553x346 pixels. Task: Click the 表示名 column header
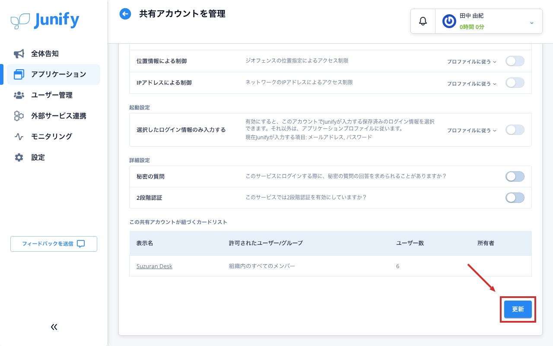145,243
